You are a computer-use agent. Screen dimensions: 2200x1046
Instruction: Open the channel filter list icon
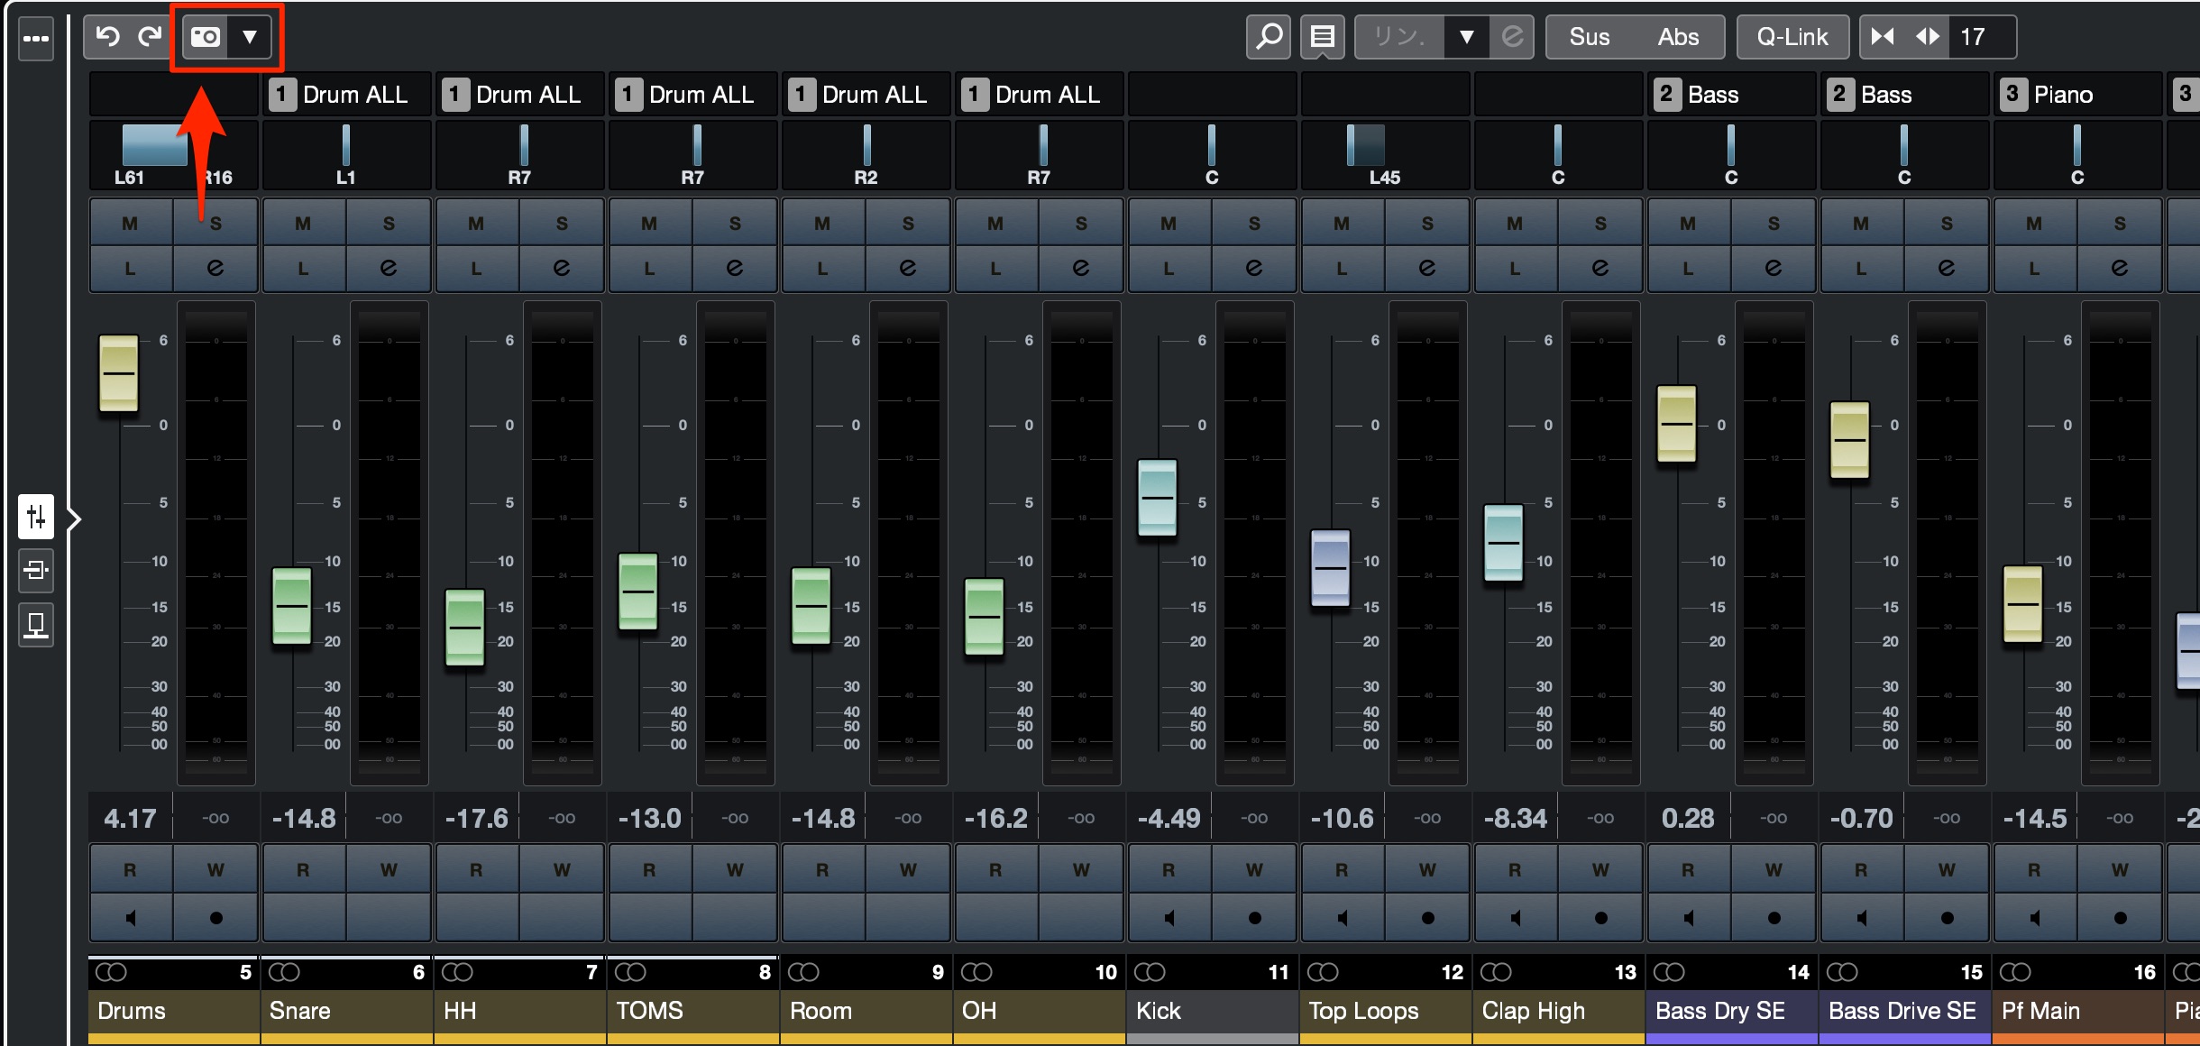pos(1322,37)
